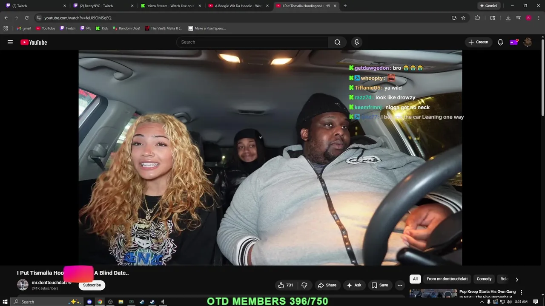
Task: Open mr.donttouchdatt channel avatar
Action: pyautogui.click(x=23, y=285)
